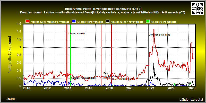Select legend label Kroatian tuonti Yhdysvalloista
Image resolution: width=206 pixels, height=103 pixels.
click(x=127, y=22)
